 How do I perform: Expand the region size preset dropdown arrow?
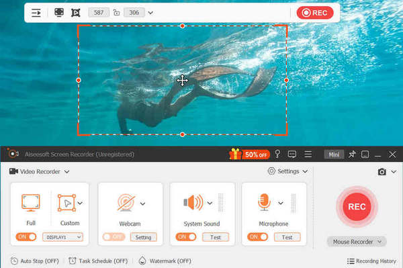150,13
